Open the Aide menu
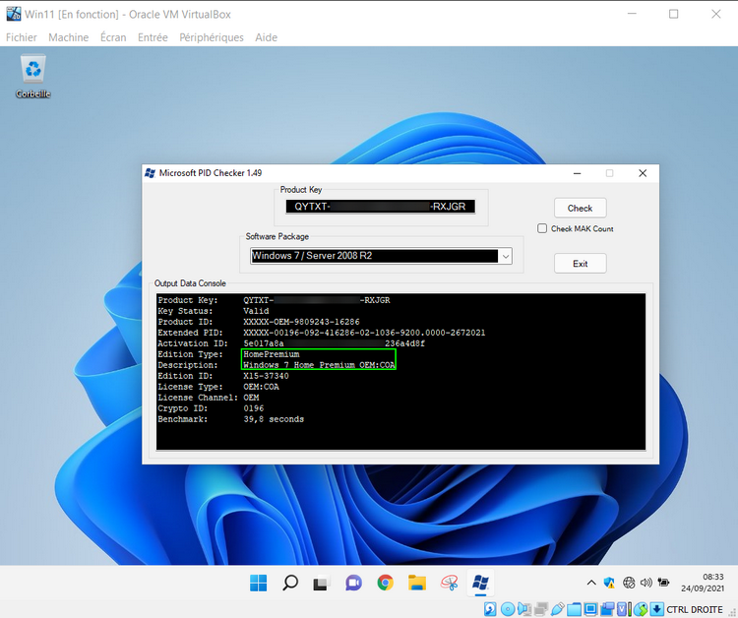Screen dimensions: 738x618 pyautogui.click(x=266, y=37)
